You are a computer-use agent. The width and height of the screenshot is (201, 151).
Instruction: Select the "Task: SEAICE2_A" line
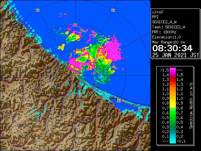tap(169, 27)
